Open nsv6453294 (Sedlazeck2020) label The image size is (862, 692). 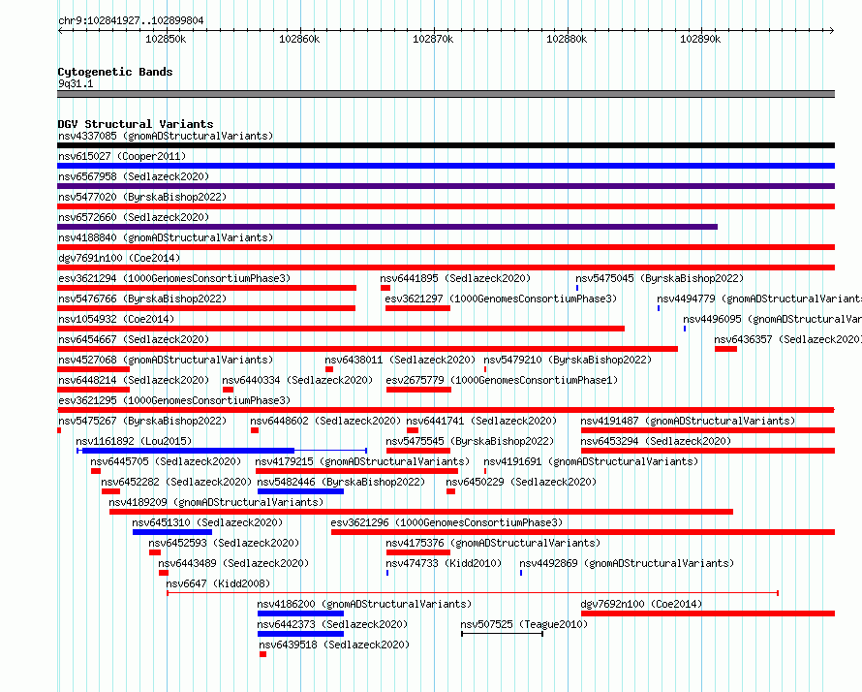(656, 441)
